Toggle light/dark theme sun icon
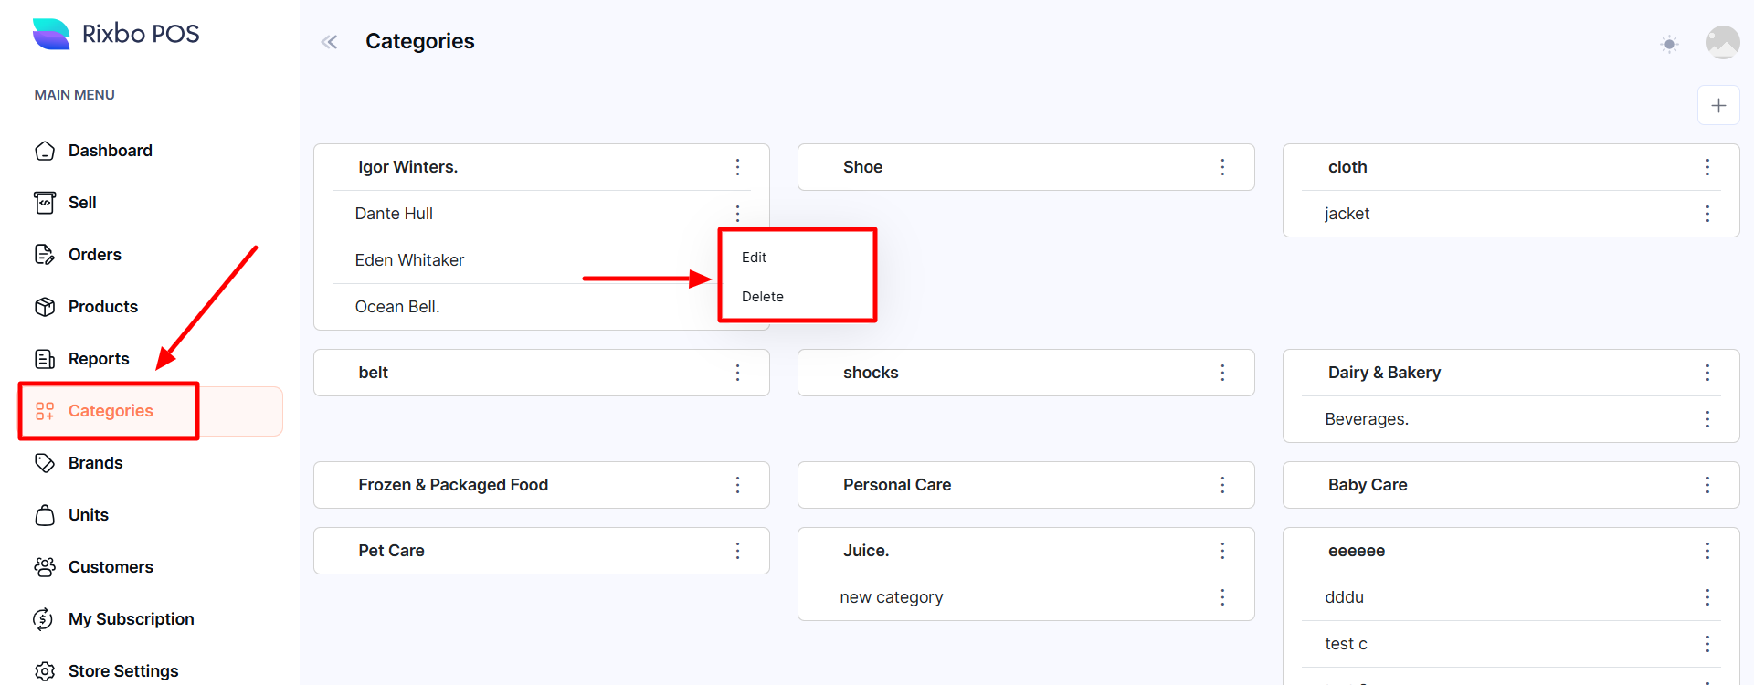 [x=1669, y=44]
